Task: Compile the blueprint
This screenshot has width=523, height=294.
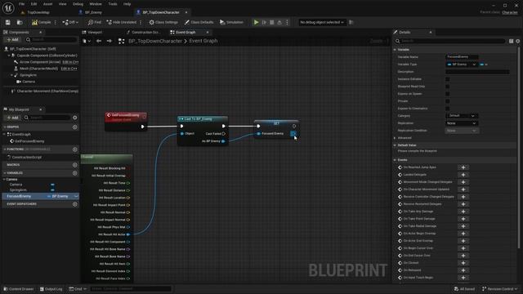Action: click(x=42, y=22)
